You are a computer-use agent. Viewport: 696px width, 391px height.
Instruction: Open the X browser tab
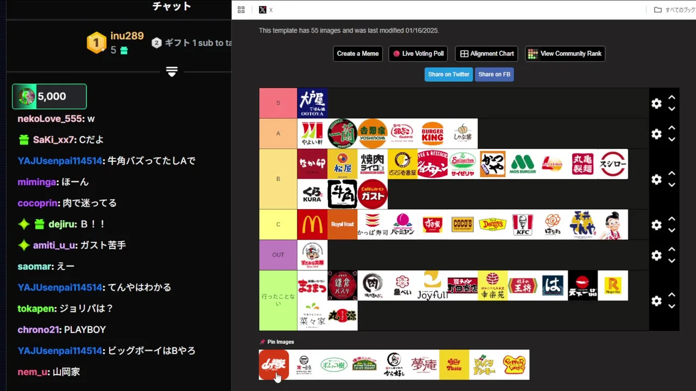pos(266,10)
